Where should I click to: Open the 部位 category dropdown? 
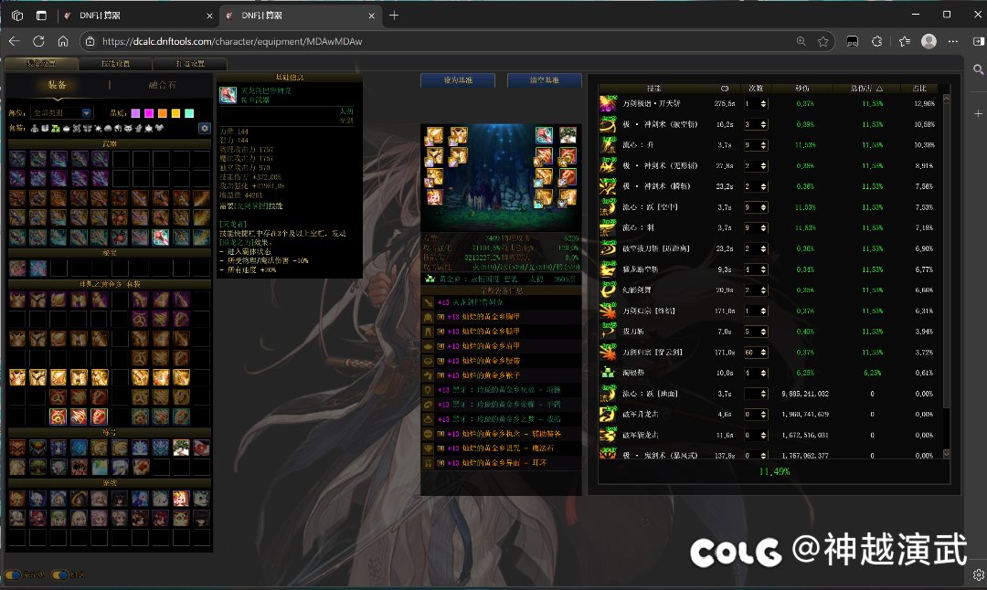pos(62,113)
